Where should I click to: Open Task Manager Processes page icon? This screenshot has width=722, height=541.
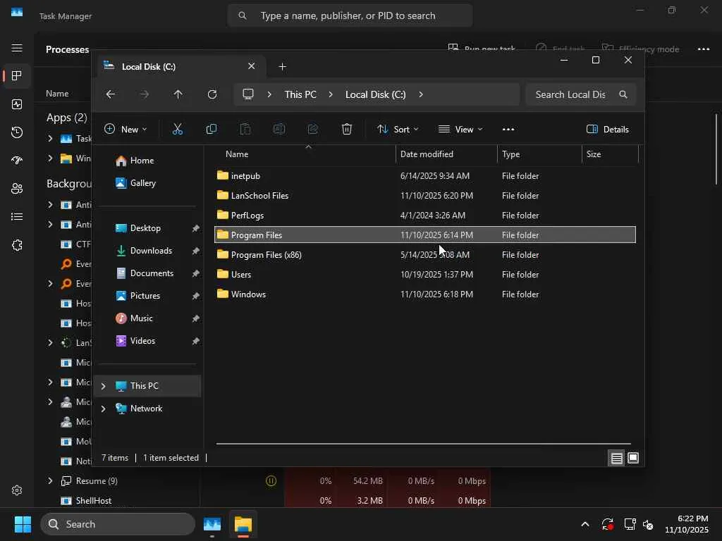coord(17,76)
